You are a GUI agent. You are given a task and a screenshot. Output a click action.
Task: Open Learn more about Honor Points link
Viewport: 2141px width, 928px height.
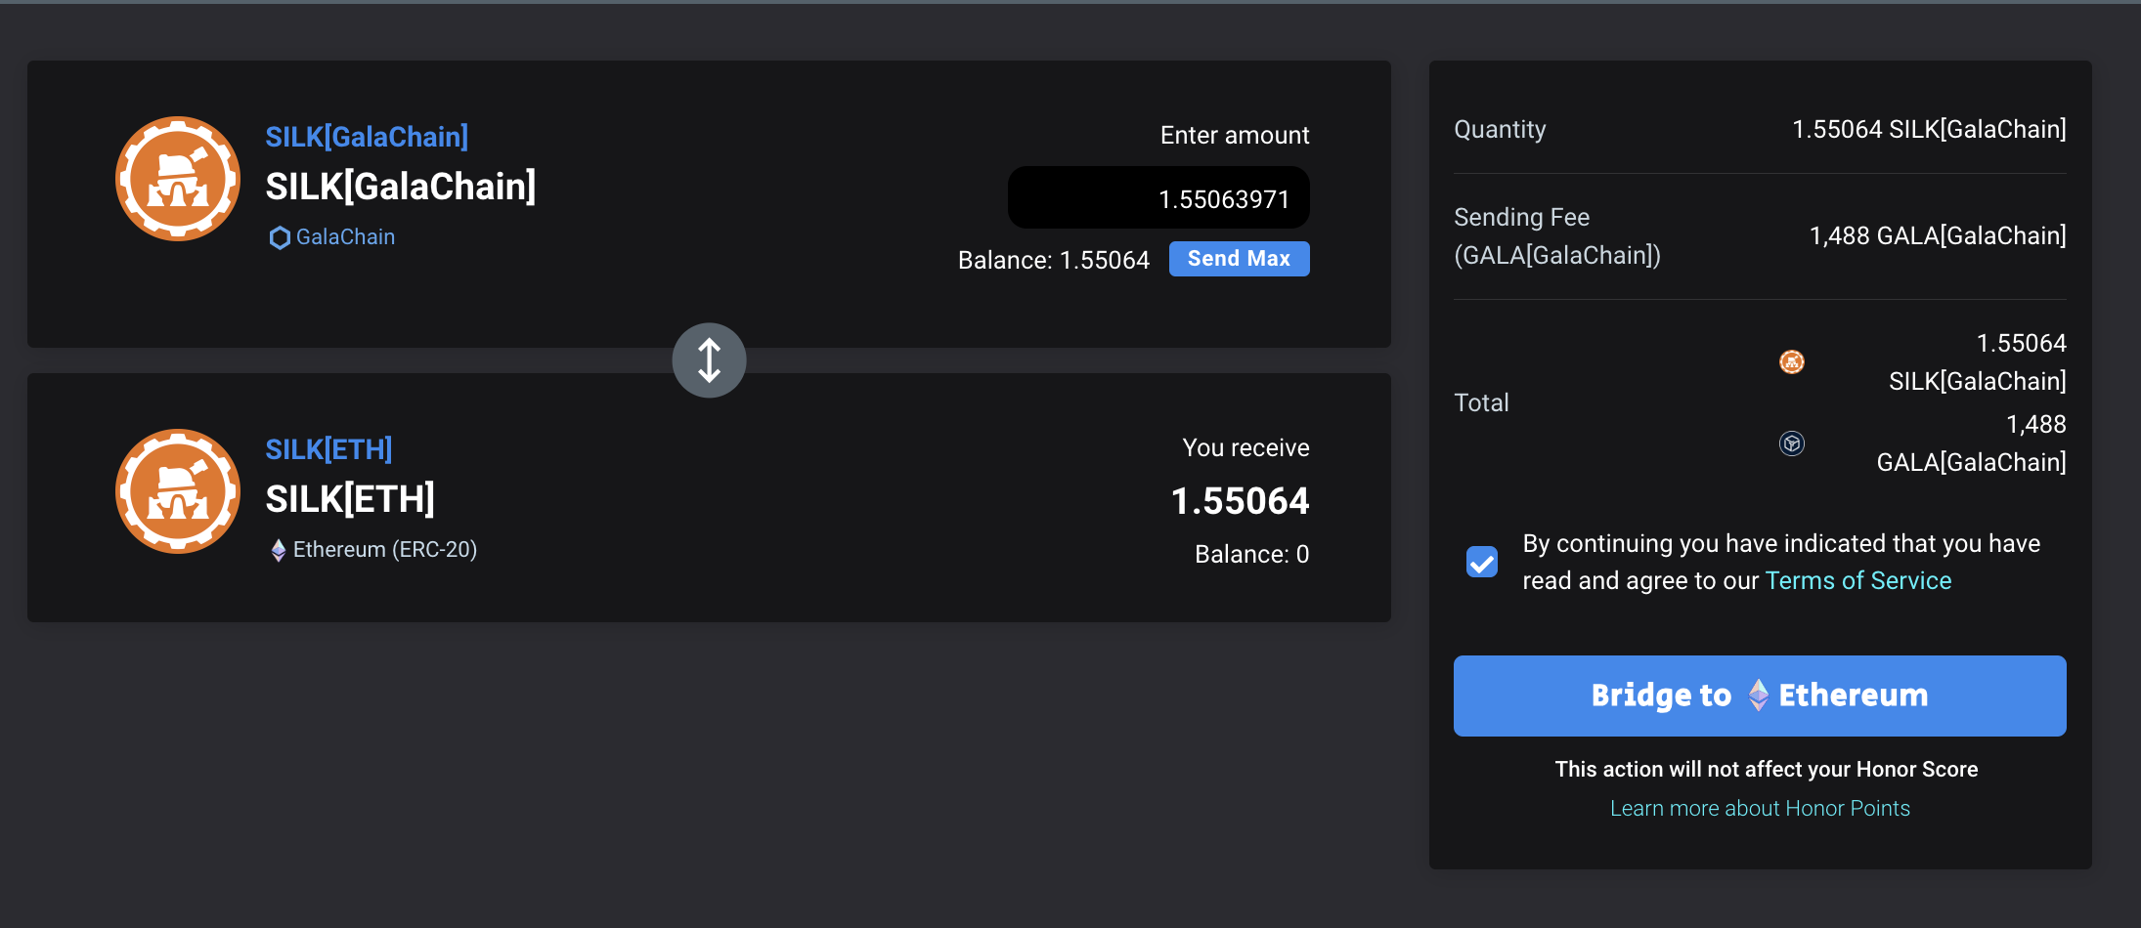[x=1760, y=808]
